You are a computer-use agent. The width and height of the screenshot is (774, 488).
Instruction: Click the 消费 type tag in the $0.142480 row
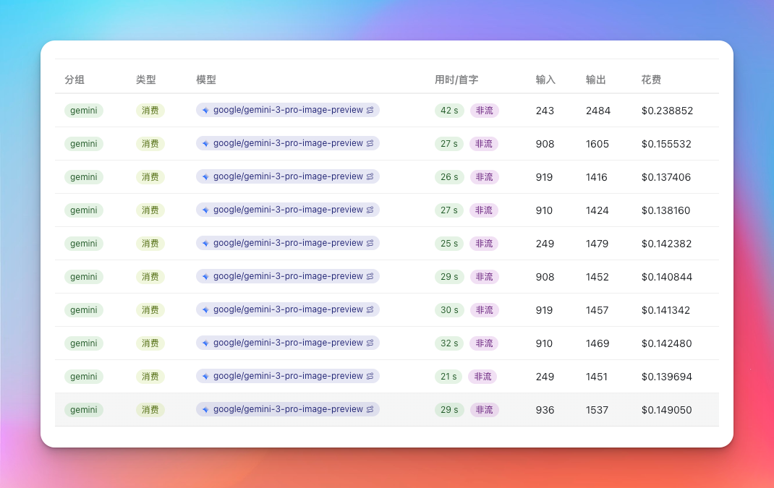[150, 343]
